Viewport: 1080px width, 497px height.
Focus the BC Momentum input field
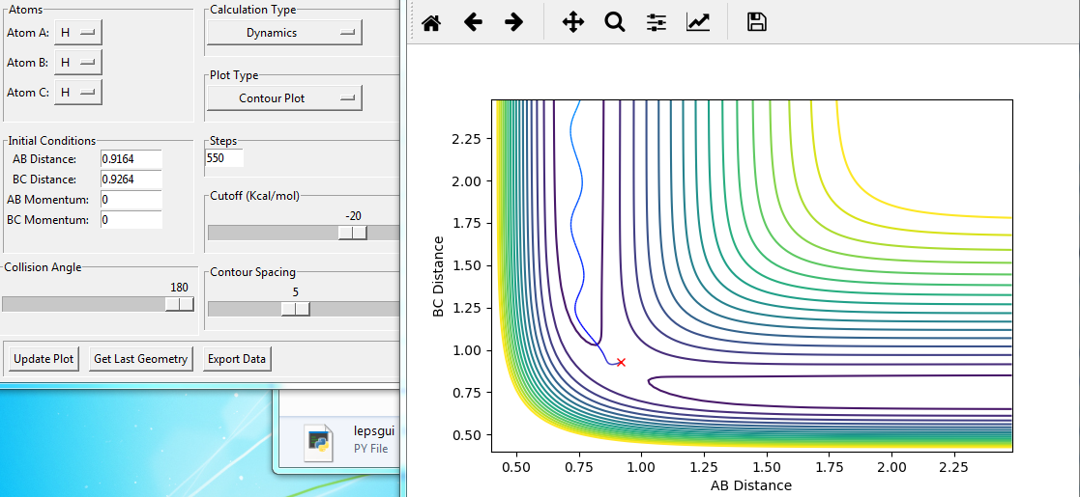(131, 220)
